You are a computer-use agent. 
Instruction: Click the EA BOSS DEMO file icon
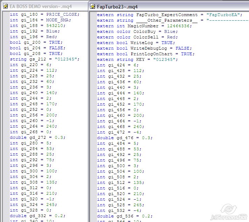click(x=6, y=6)
